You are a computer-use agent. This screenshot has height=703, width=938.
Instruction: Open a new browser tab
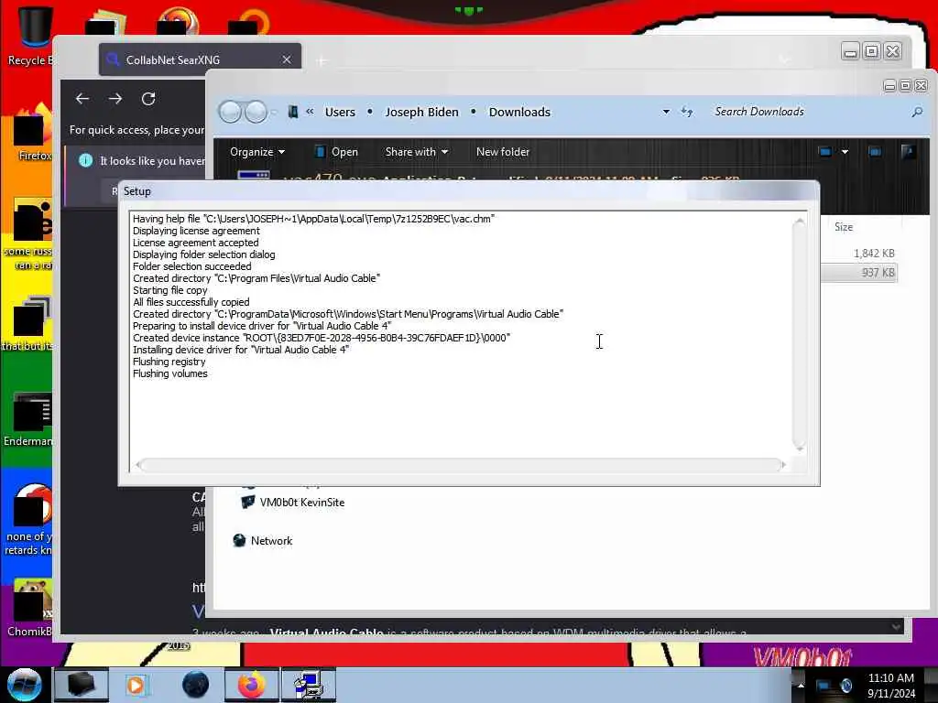tap(322, 60)
